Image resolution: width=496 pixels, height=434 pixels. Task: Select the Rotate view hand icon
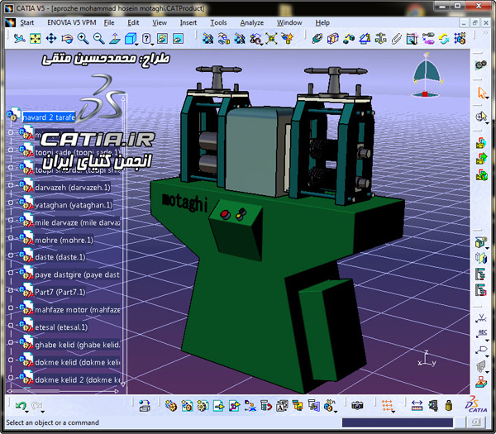67,39
